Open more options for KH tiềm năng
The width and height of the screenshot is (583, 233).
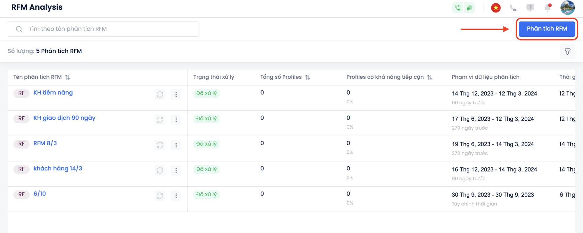(176, 94)
